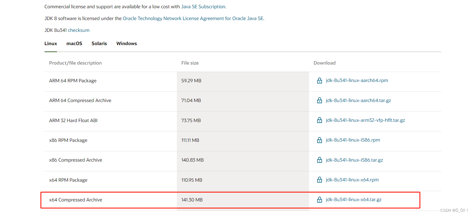Click the Download column header

324,63
